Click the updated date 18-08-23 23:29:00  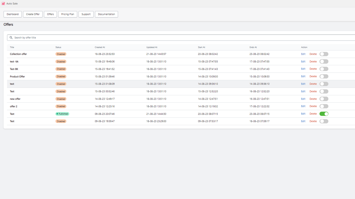click(156, 121)
